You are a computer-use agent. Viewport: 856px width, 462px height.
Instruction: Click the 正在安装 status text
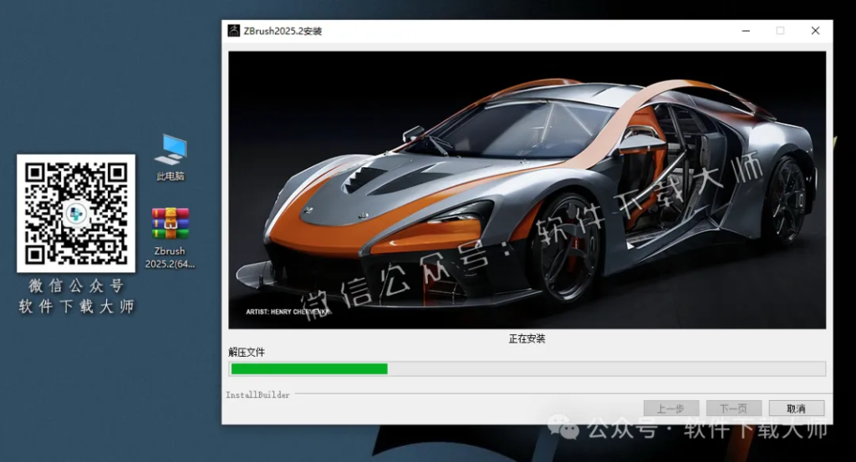(527, 338)
